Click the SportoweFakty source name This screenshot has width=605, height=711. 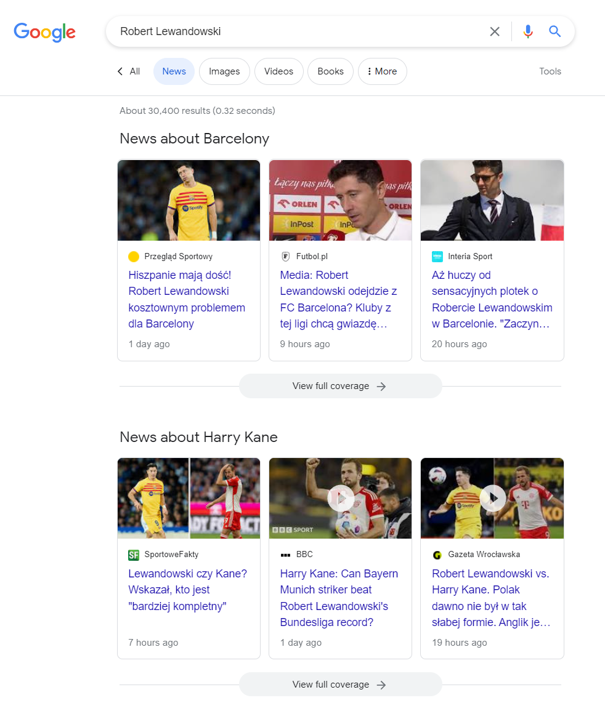click(x=171, y=555)
